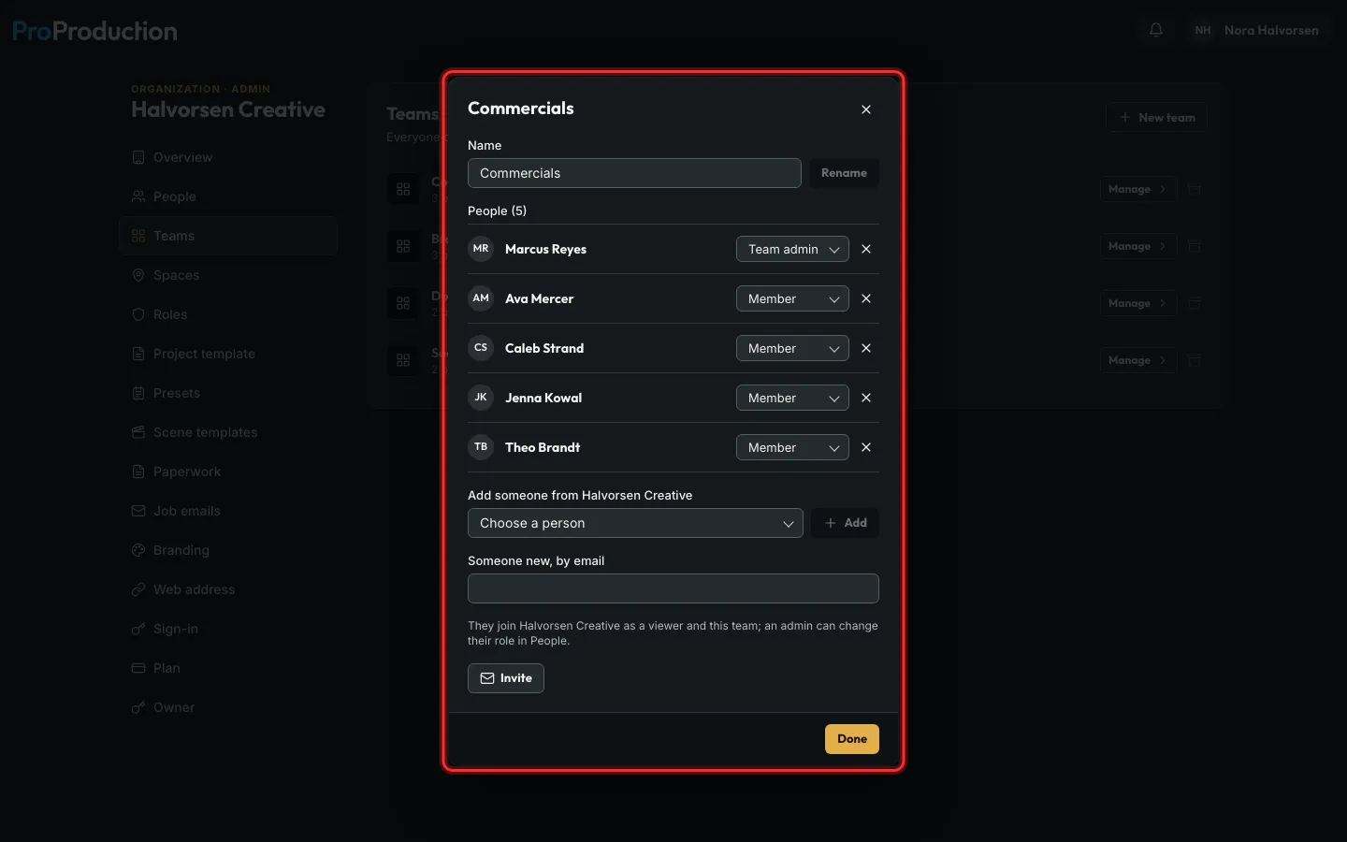Open Paperwork in the sidebar
The image size is (1347, 842).
[x=228, y=472]
